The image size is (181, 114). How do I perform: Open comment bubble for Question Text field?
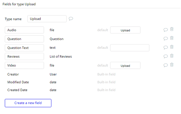click(x=166, y=47)
